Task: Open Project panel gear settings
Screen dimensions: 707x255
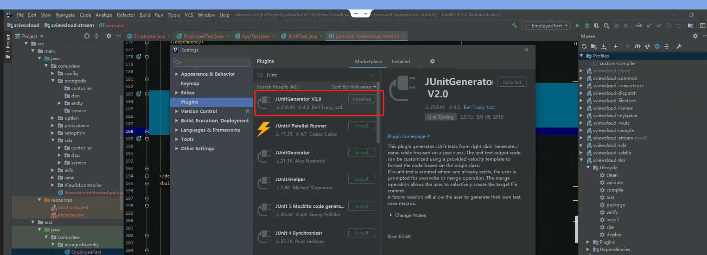Action: tap(109, 36)
